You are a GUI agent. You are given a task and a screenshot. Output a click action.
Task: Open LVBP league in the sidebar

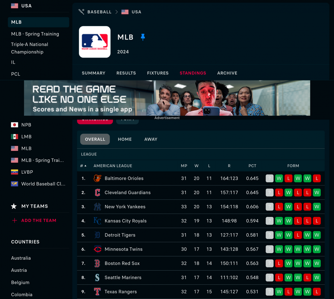[27, 172]
